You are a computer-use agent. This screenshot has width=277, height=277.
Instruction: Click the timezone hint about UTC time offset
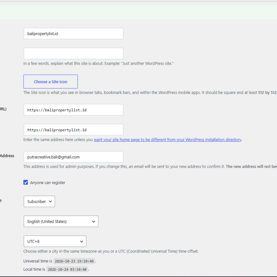(x=111, y=251)
